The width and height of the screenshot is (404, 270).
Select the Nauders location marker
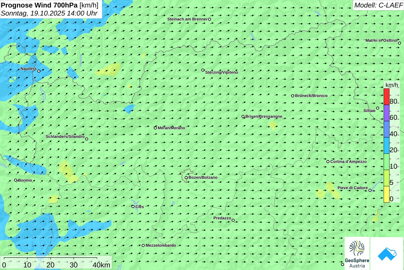tap(39, 71)
